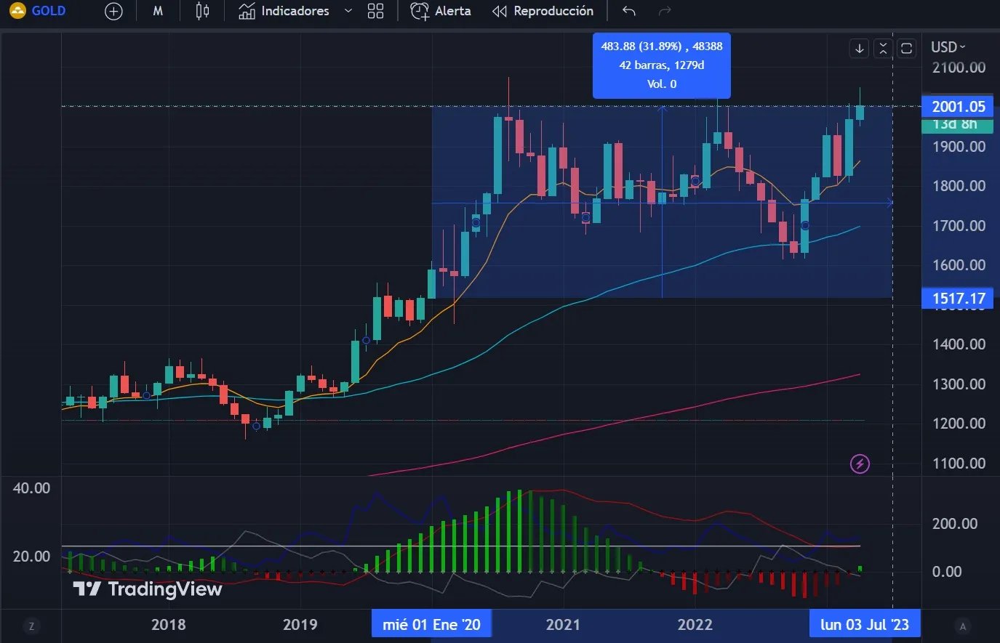Create an alert with Alerta button

(441, 11)
